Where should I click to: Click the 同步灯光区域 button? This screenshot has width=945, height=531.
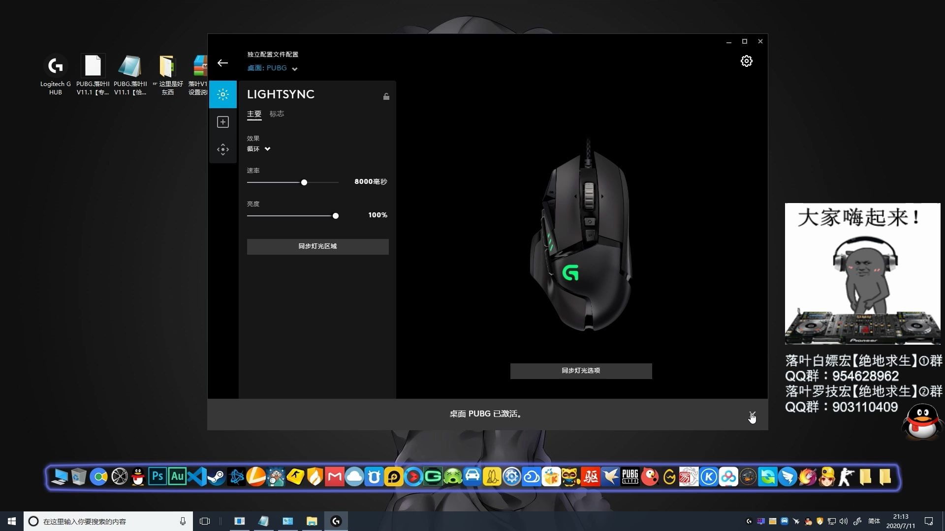coord(317,246)
